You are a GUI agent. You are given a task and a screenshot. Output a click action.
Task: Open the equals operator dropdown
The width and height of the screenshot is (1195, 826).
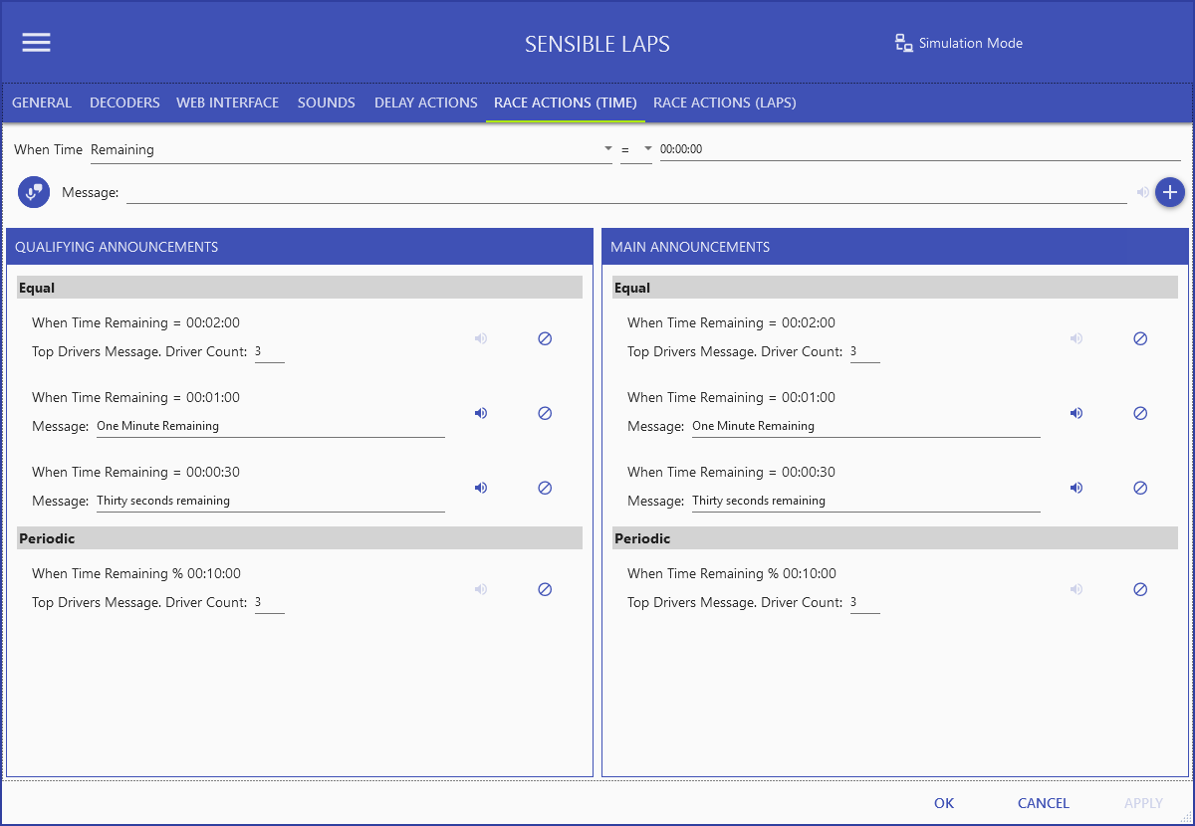tap(636, 149)
